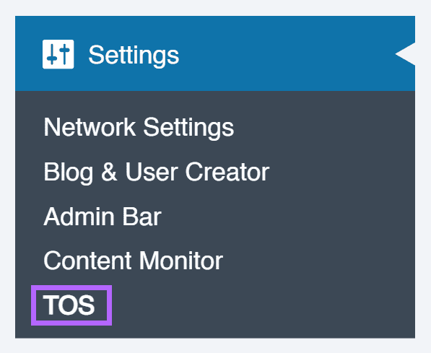Open Network Settings submenu item
The height and width of the screenshot is (353, 431).
point(139,127)
